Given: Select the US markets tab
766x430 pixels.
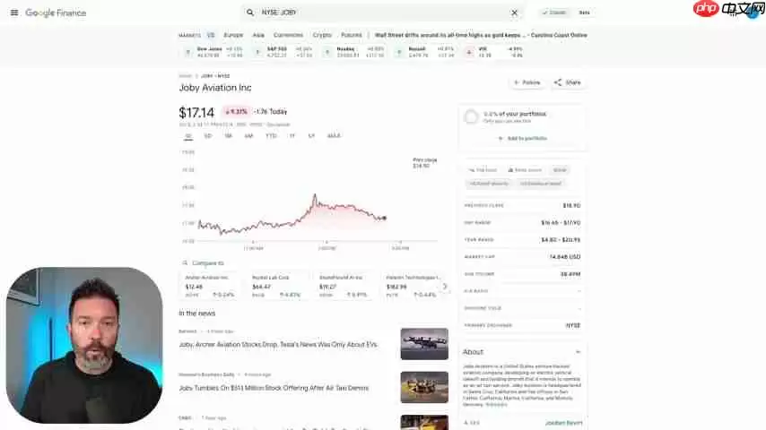Looking at the screenshot, I should [211, 35].
